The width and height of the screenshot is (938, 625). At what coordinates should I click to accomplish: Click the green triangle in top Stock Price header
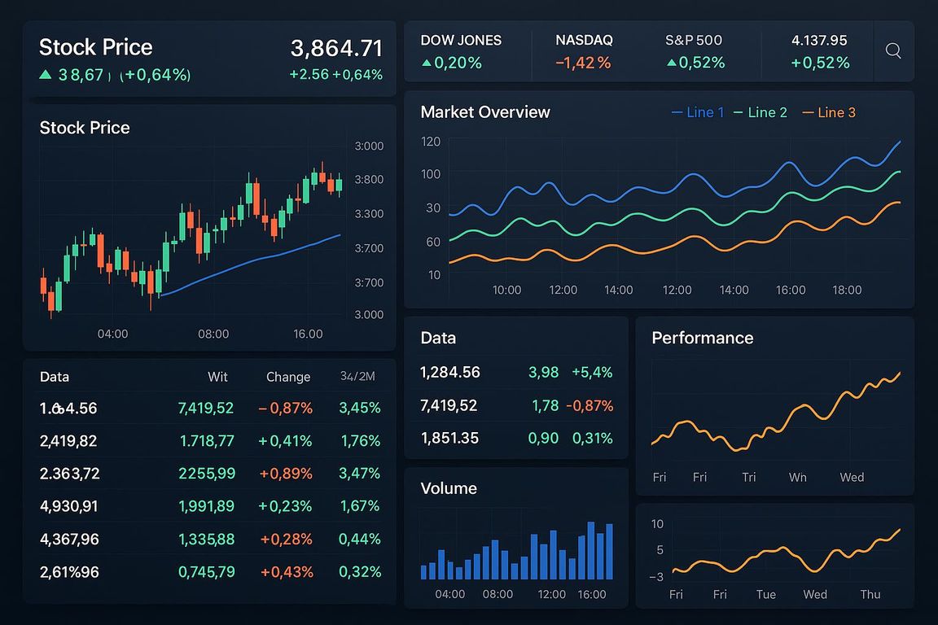[x=46, y=75]
